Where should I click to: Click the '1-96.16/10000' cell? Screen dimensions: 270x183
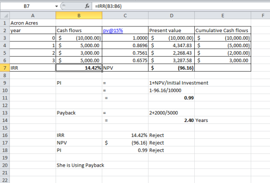tap(172, 90)
